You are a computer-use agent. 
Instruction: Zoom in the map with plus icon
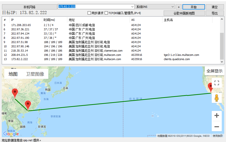click(x=217, y=116)
